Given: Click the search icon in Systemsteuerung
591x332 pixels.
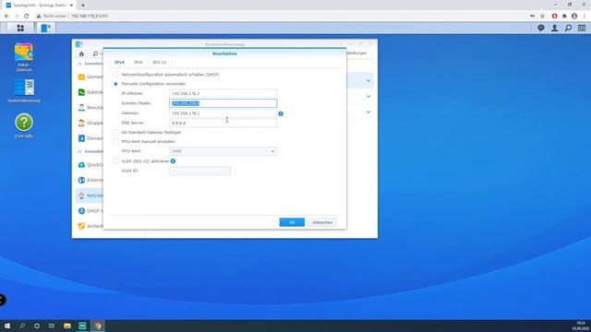Looking at the screenshot, I should pyautogui.click(x=95, y=53).
